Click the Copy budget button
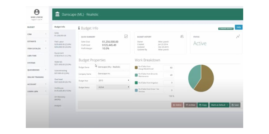 (203, 105)
